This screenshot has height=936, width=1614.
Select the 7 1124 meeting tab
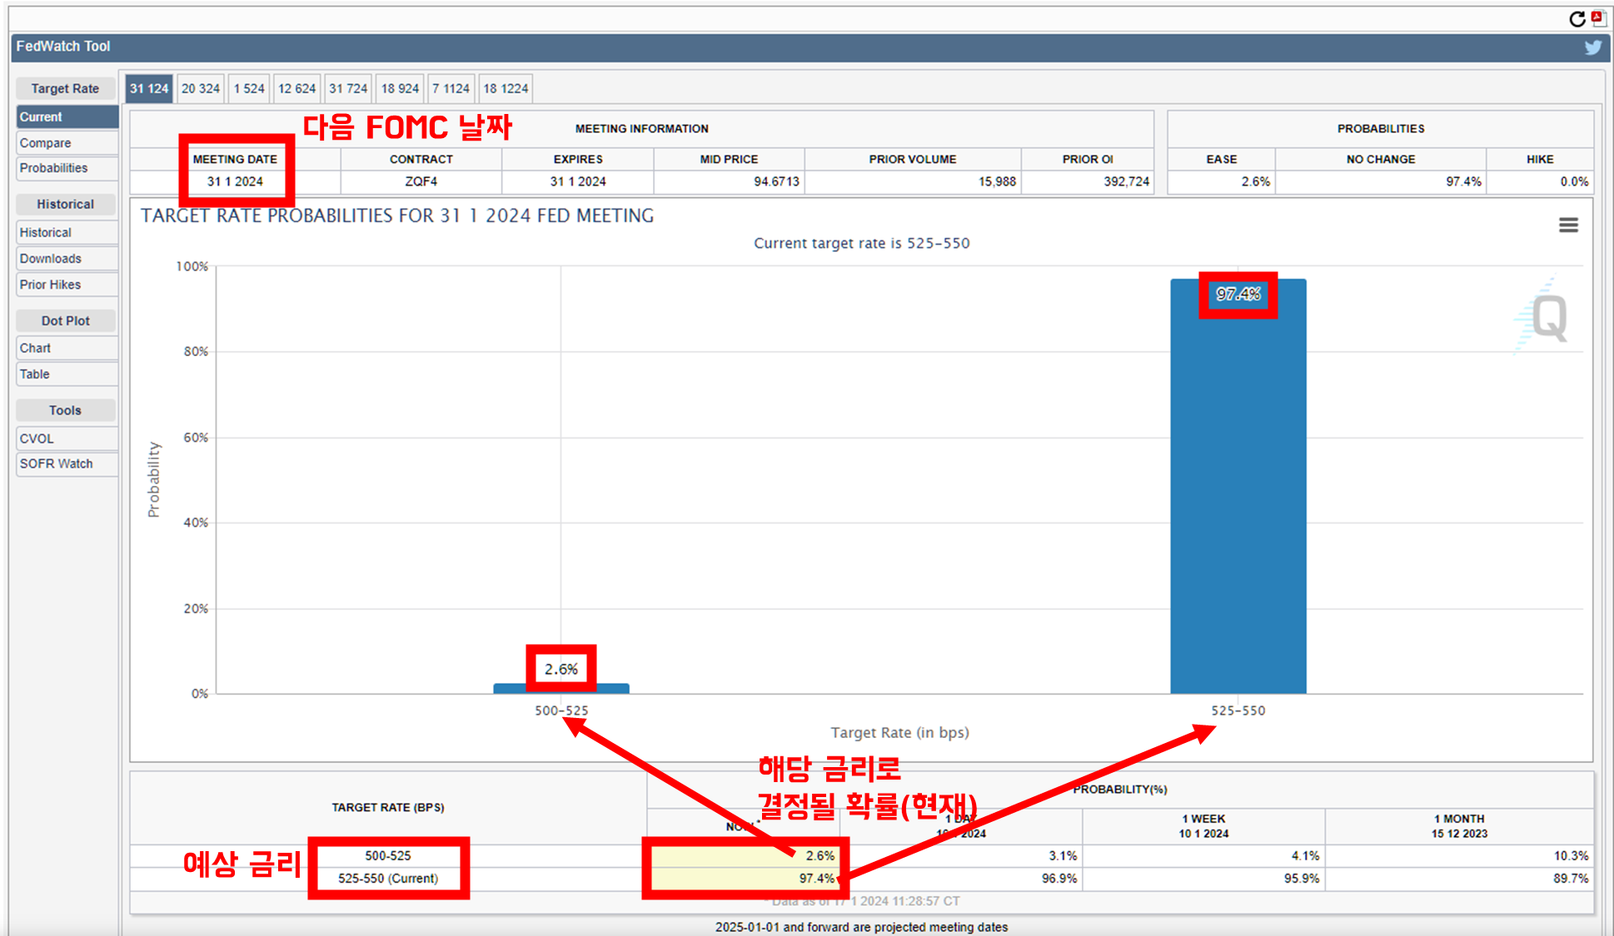[451, 88]
